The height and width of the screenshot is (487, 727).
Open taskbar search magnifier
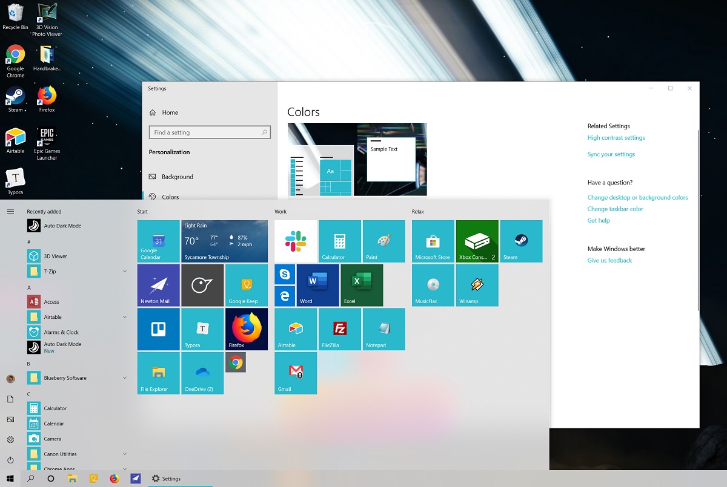click(30, 479)
